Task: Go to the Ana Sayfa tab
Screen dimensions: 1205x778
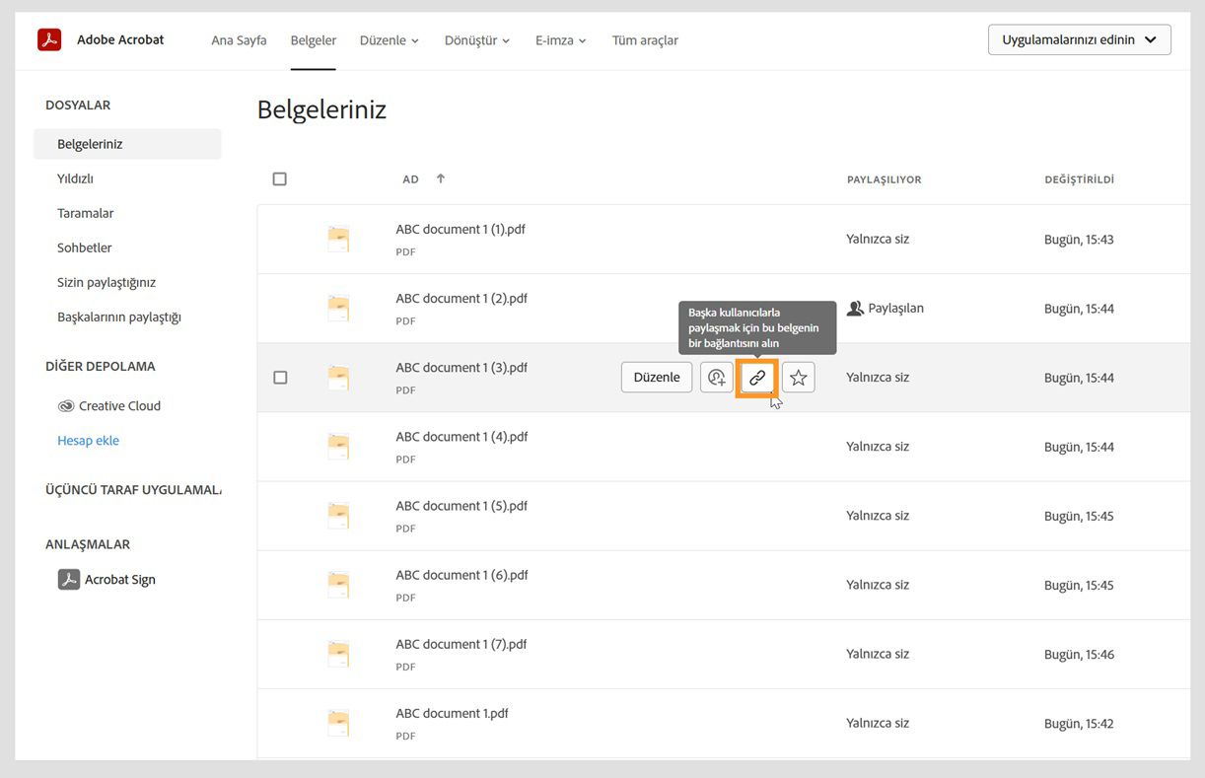Action: coord(239,40)
